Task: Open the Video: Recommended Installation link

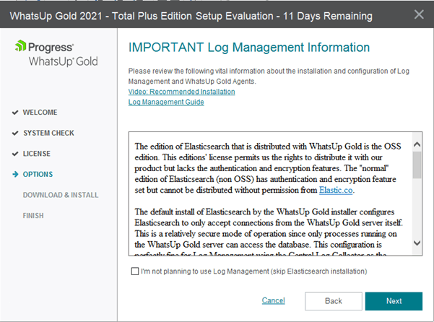Action: pyautogui.click(x=181, y=92)
